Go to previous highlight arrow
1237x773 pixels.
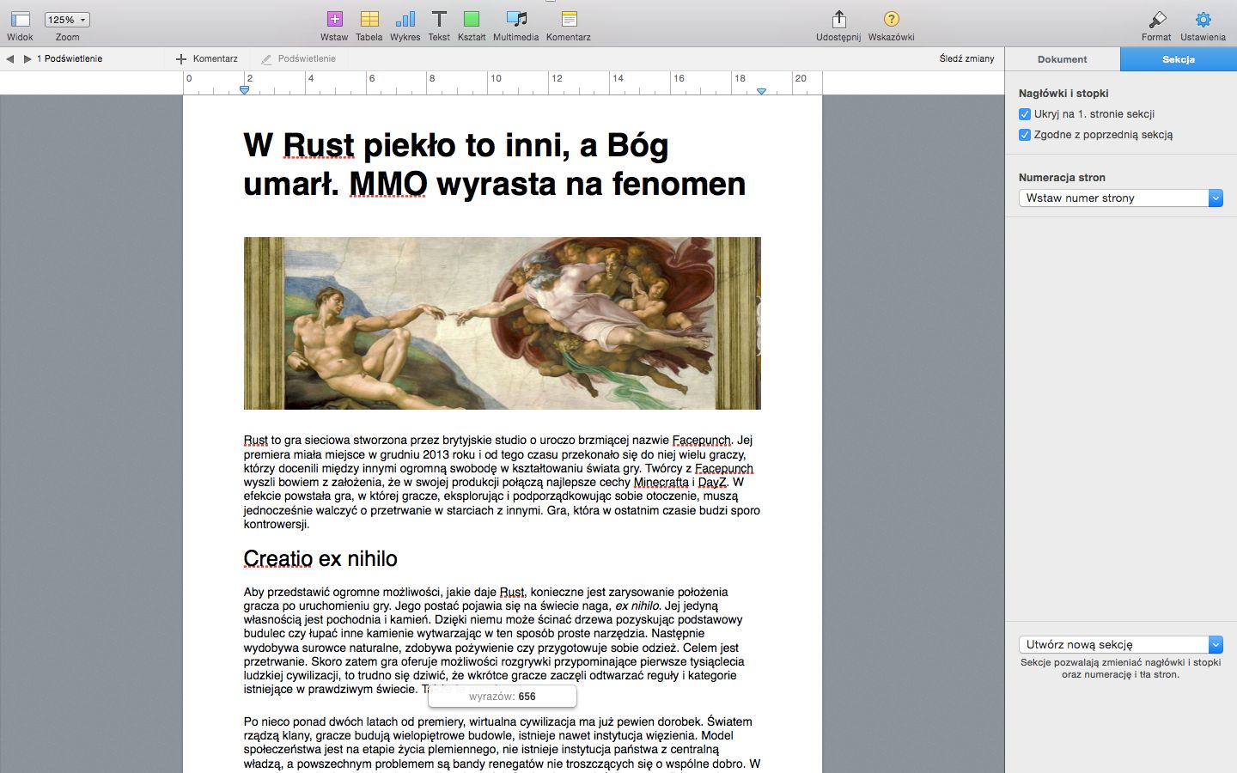pyautogui.click(x=10, y=58)
